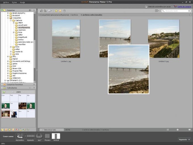Collapse the Compartido folder node
Image resolution: width=193 pixels, height=145 pixels.
(x=8, y=18)
